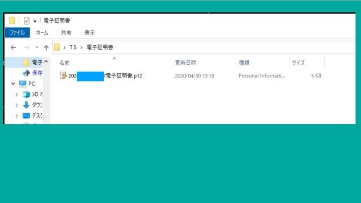Click TS in the address bar path
361x203 pixels.
click(x=73, y=48)
